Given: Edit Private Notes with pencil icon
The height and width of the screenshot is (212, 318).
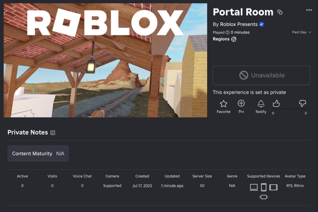Looking at the screenshot, I should coord(53,132).
